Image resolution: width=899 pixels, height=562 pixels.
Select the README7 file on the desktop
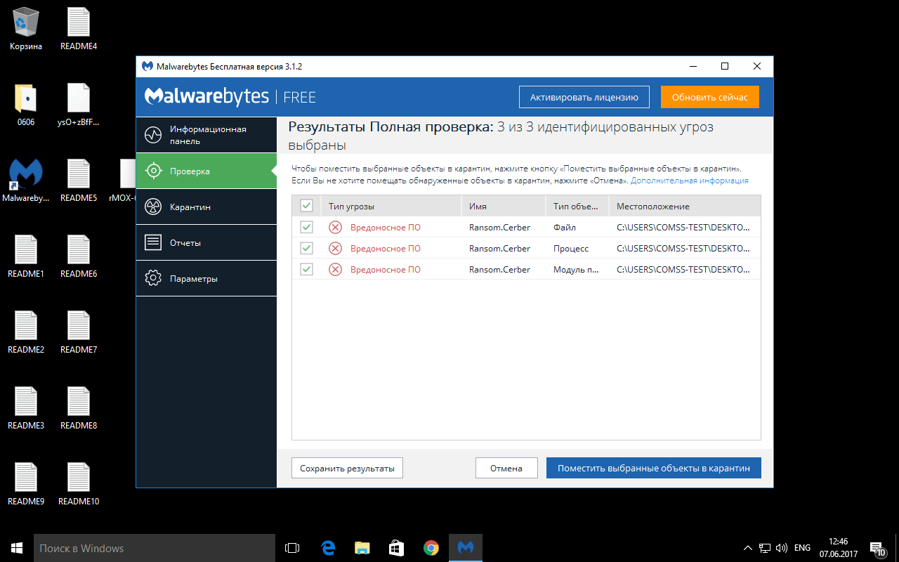click(x=79, y=332)
